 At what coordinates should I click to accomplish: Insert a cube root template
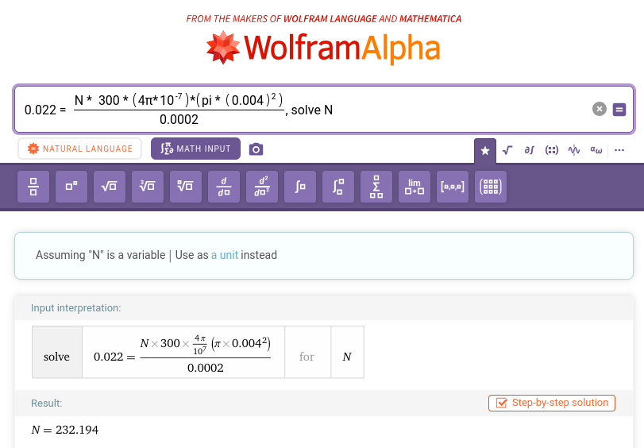pyautogui.click(x=148, y=187)
